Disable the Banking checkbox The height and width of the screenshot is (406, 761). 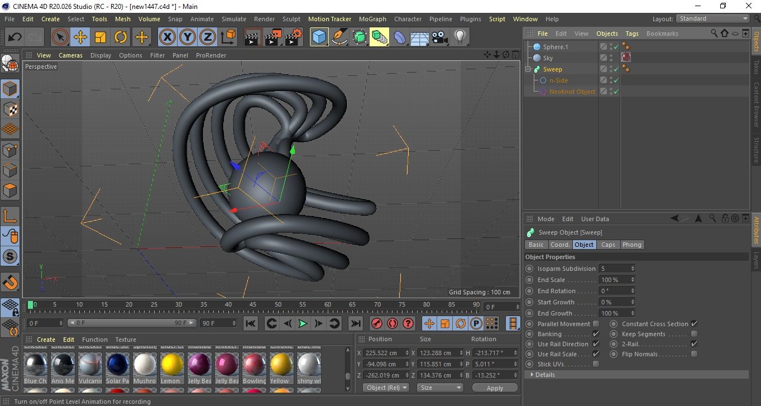596,334
